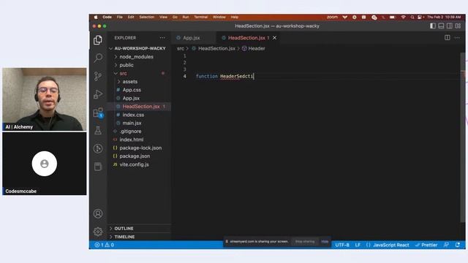Viewport: 468px width, 263px height.
Task: Toggle the bottom panel layout icon
Action: click(x=441, y=26)
